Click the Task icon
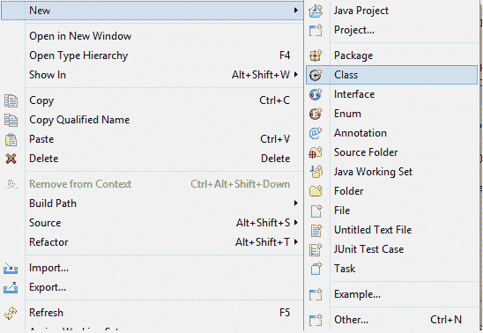This screenshot has height=333, width=483. click(316, 269)
